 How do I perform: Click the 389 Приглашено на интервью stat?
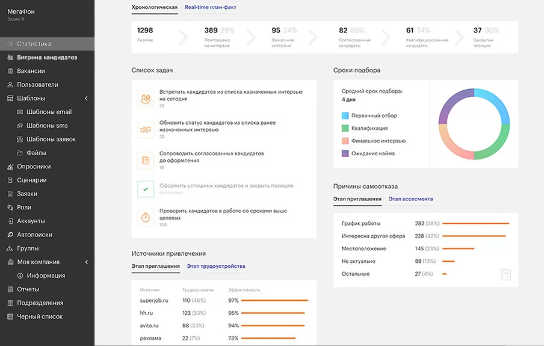[219, 37]
